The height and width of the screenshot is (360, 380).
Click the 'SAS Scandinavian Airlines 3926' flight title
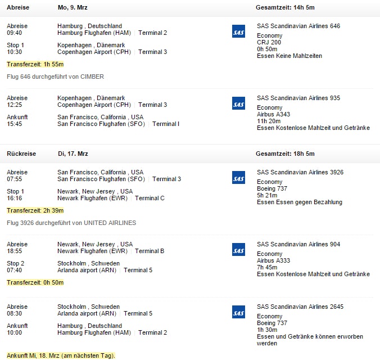pos(300,172)
